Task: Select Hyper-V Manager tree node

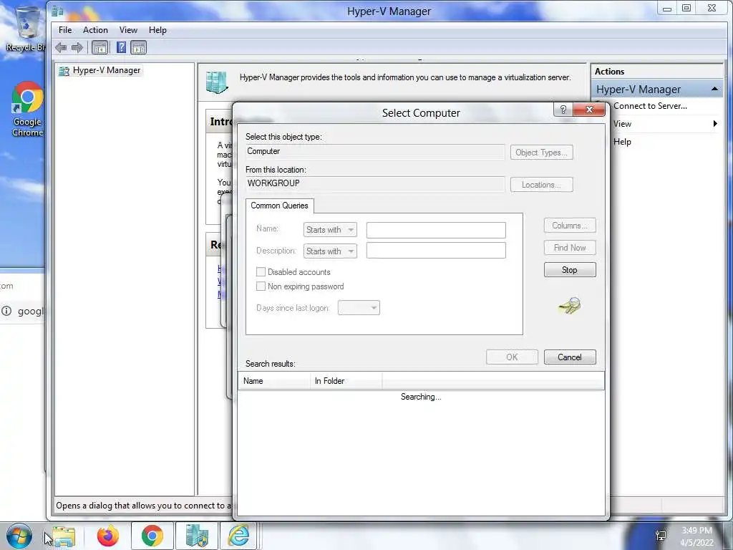Action: tap(99, 70)
